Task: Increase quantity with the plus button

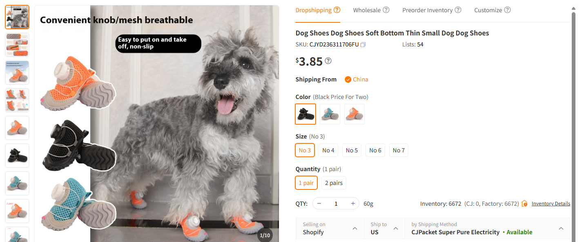Action: 352,203
